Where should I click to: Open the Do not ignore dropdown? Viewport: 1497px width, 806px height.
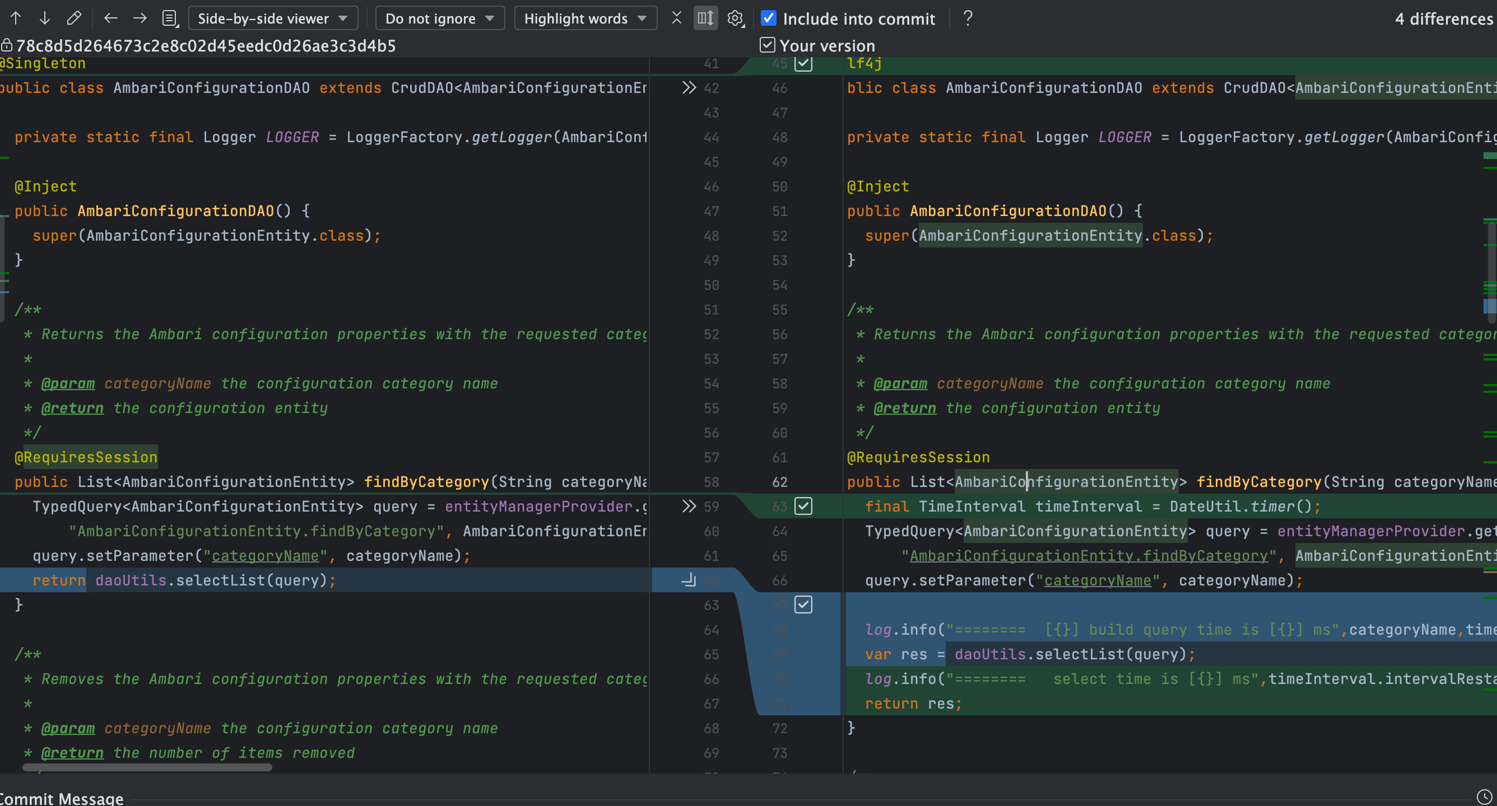pyautogui.click(x=440, y=18)
